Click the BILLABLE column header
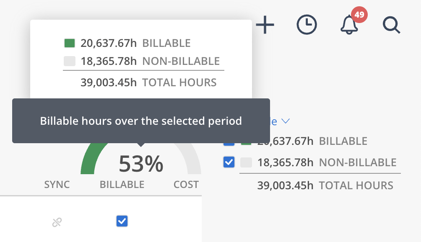421x242 pixels. pos(122,185)
